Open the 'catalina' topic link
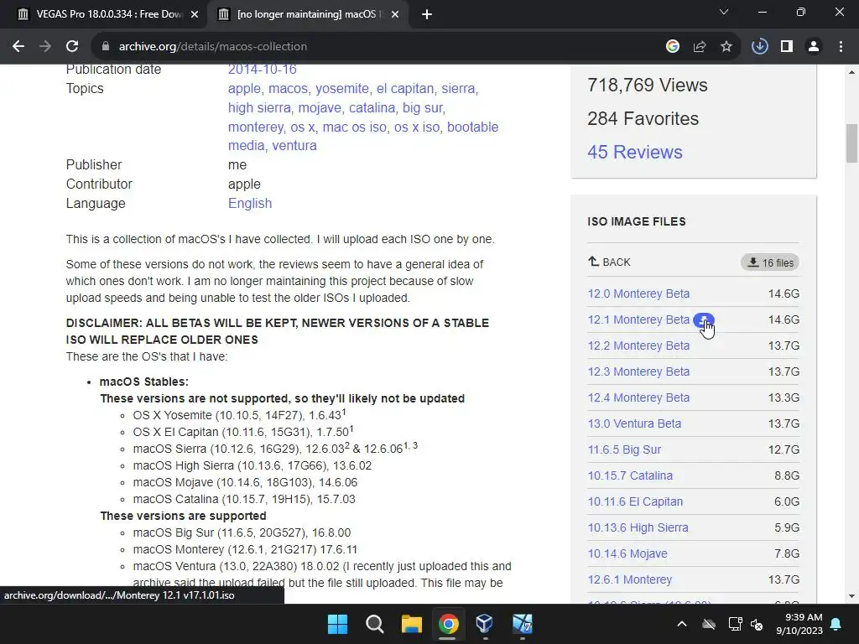This screenshot has height=644, width=859. pyautogui.click(x=372, y=108)
